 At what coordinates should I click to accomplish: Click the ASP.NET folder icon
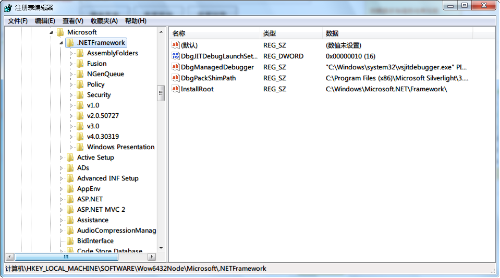tap(70, 199)
